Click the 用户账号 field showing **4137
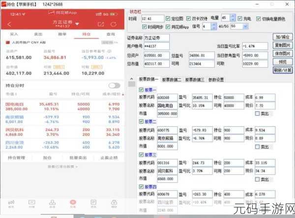The height and width of the screenshot is (218, 295). pos(156,46)
